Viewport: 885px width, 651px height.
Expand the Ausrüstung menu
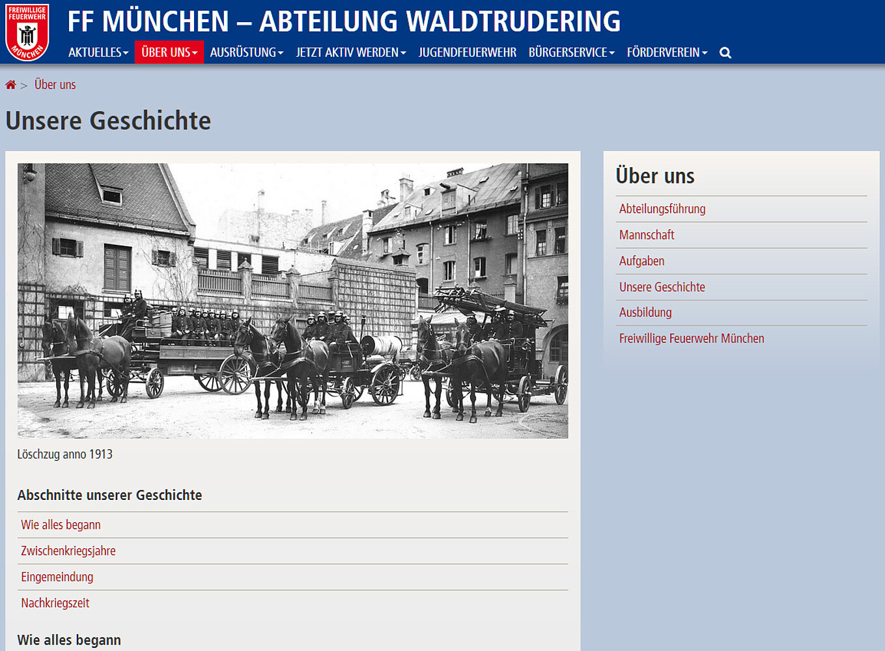coord(246,53)
